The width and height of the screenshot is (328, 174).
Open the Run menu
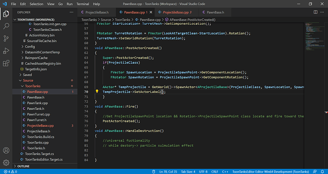(x=69, y=4)
